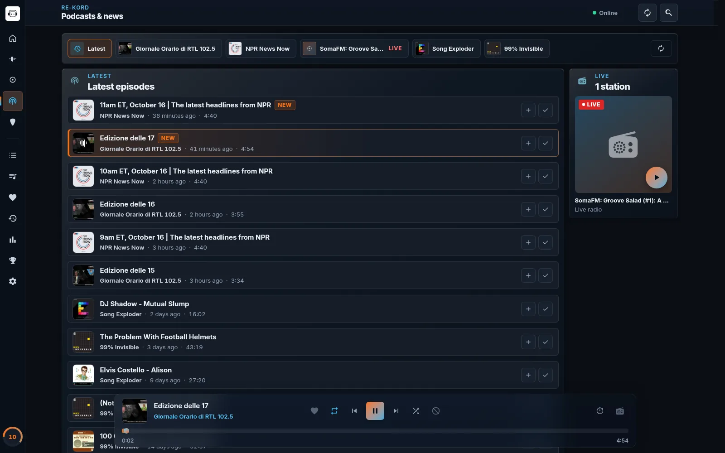This screenshot has height=453, width=725.
Task: Select the Latest tab
Action: [x=90, y=48]
